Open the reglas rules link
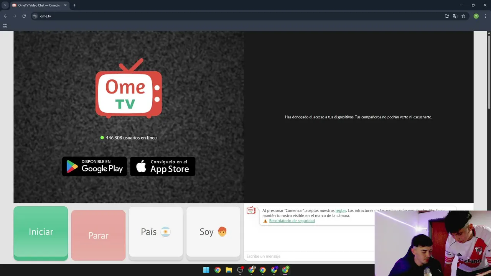This screenshot has width=491, height=276. (341, 210)
